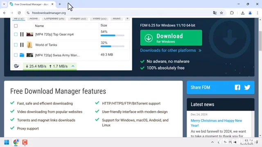Go back with the browser back arrow

[5, 13]
